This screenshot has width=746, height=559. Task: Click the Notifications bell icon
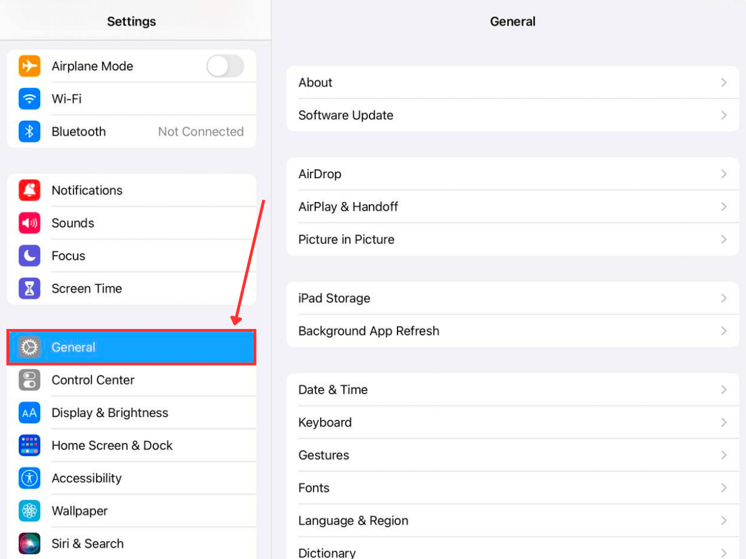(29, 190)
